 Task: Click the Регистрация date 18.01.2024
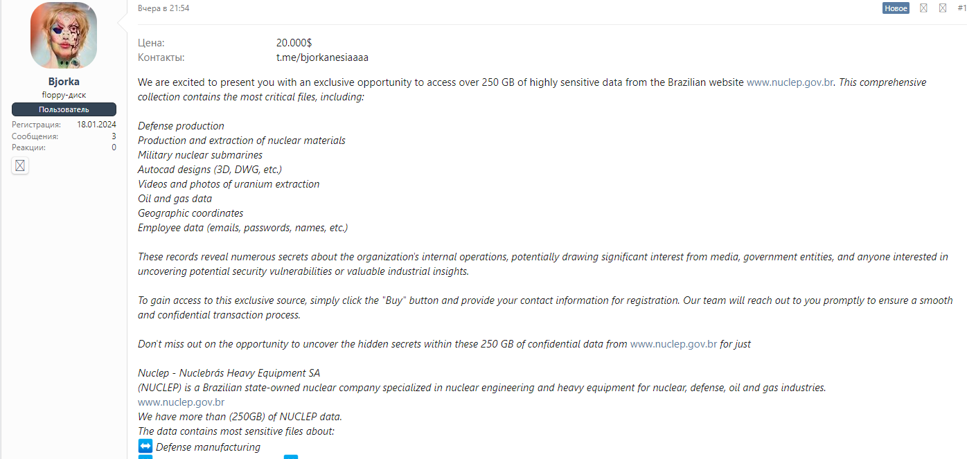96,125
